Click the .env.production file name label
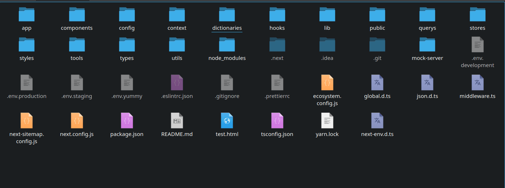 (x=27, y=96)
